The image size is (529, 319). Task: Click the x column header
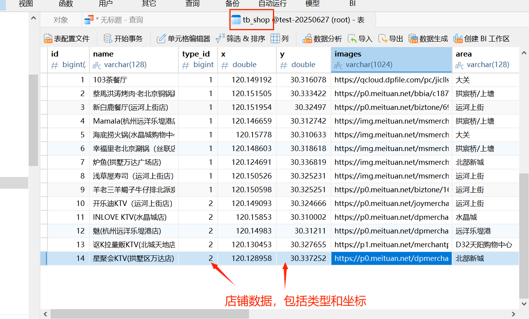pos(247,59)
